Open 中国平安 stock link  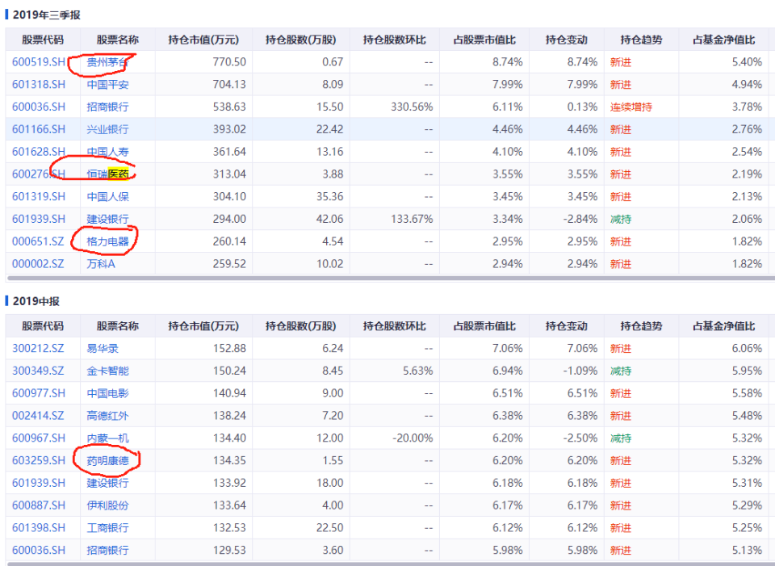[x=107, y=85]
